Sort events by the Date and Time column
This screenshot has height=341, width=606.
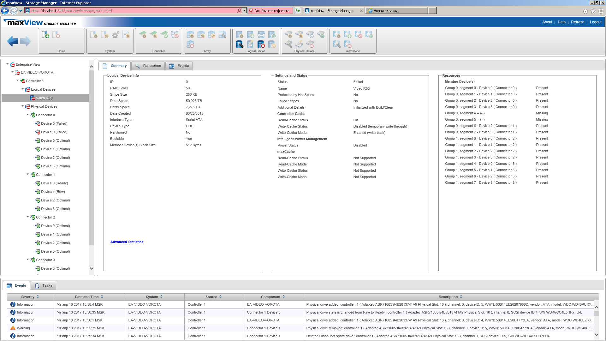tap(89, 297)
